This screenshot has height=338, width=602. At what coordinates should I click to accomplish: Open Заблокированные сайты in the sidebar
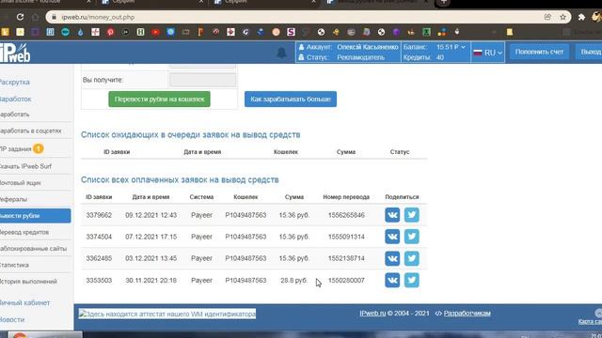pyautogui.click(x=34, y=249)
